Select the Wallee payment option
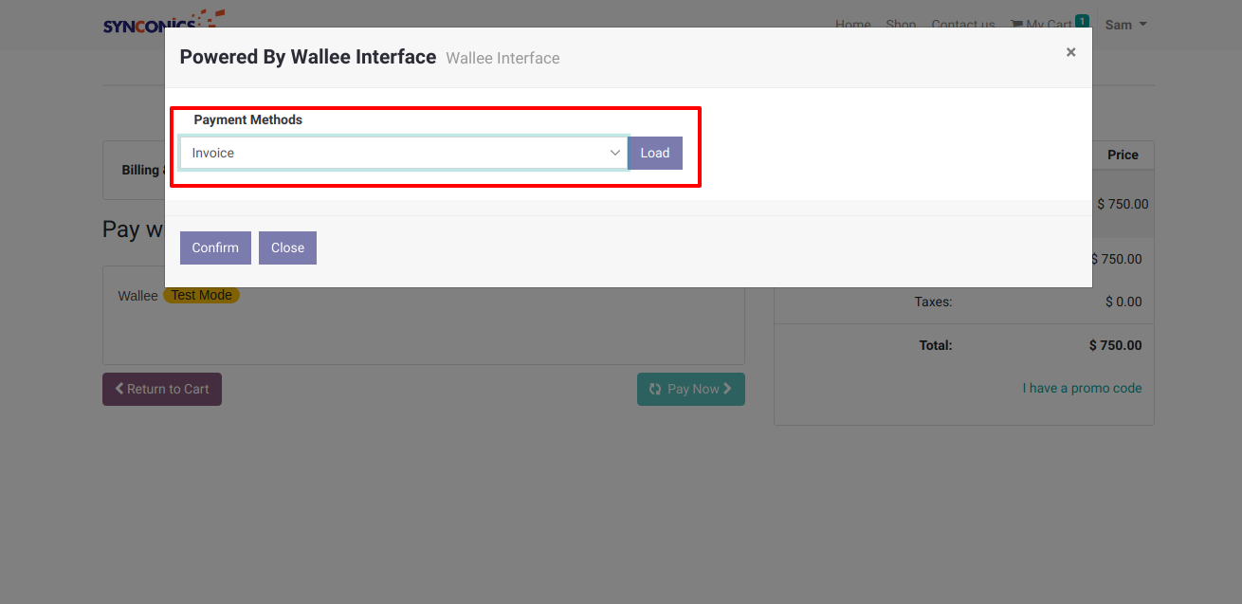1242x604 pixels. [137, 296]
